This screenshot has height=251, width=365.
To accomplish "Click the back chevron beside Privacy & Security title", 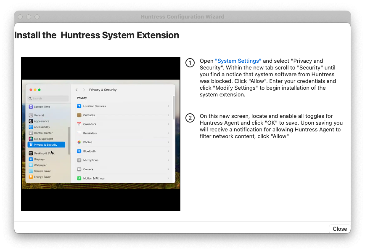I will pos(77,90).
